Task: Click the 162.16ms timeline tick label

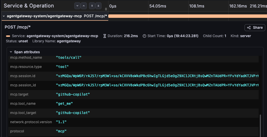Action: click(238, 6)
